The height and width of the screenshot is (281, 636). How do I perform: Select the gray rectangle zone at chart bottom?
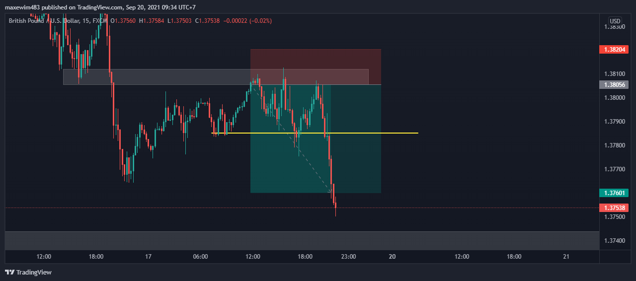(298, 240)
